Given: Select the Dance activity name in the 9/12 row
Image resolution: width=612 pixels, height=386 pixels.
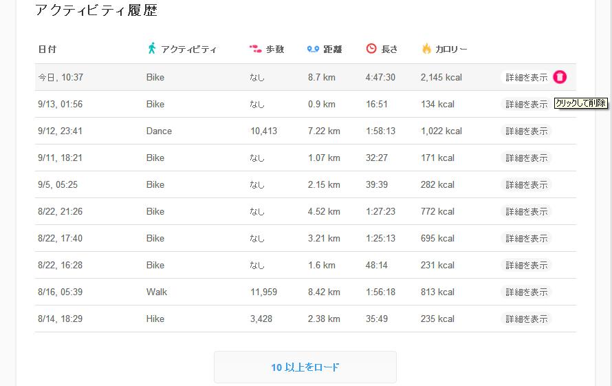Looking at the screenshot, I should tap(159, 131).
